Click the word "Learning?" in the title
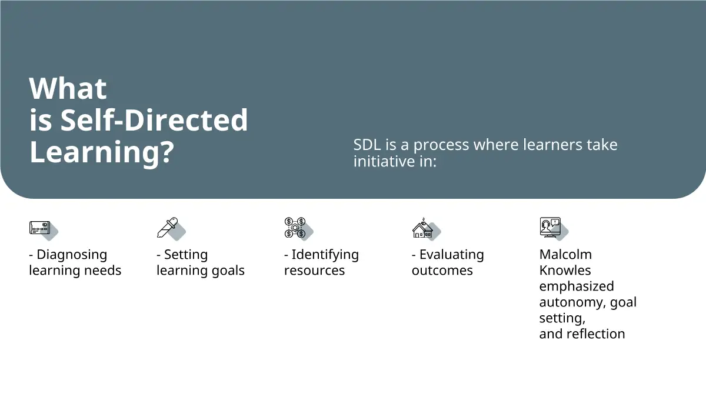 point(101,152)
